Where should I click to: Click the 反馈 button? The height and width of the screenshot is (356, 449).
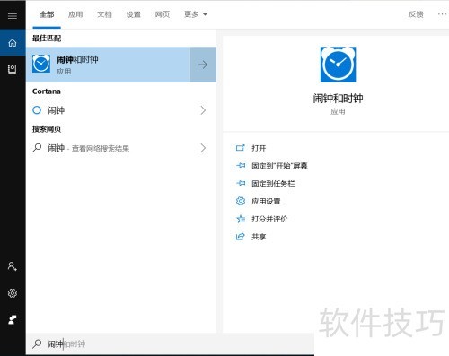pos(416,14)
